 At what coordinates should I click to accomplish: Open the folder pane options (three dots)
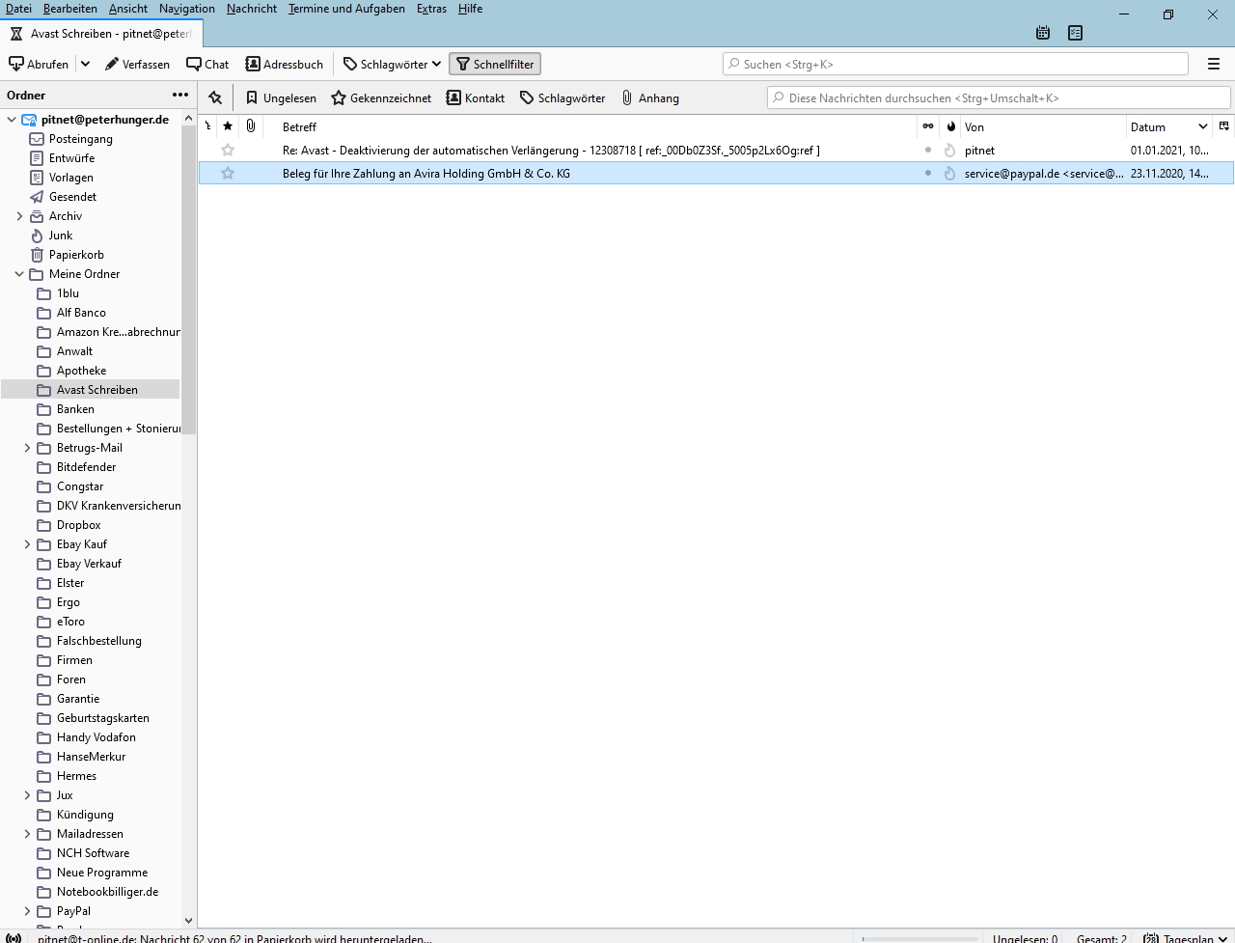[x=180, y=95]
